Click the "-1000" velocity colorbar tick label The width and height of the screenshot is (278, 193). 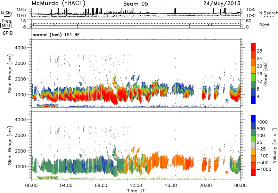(264, 169)
